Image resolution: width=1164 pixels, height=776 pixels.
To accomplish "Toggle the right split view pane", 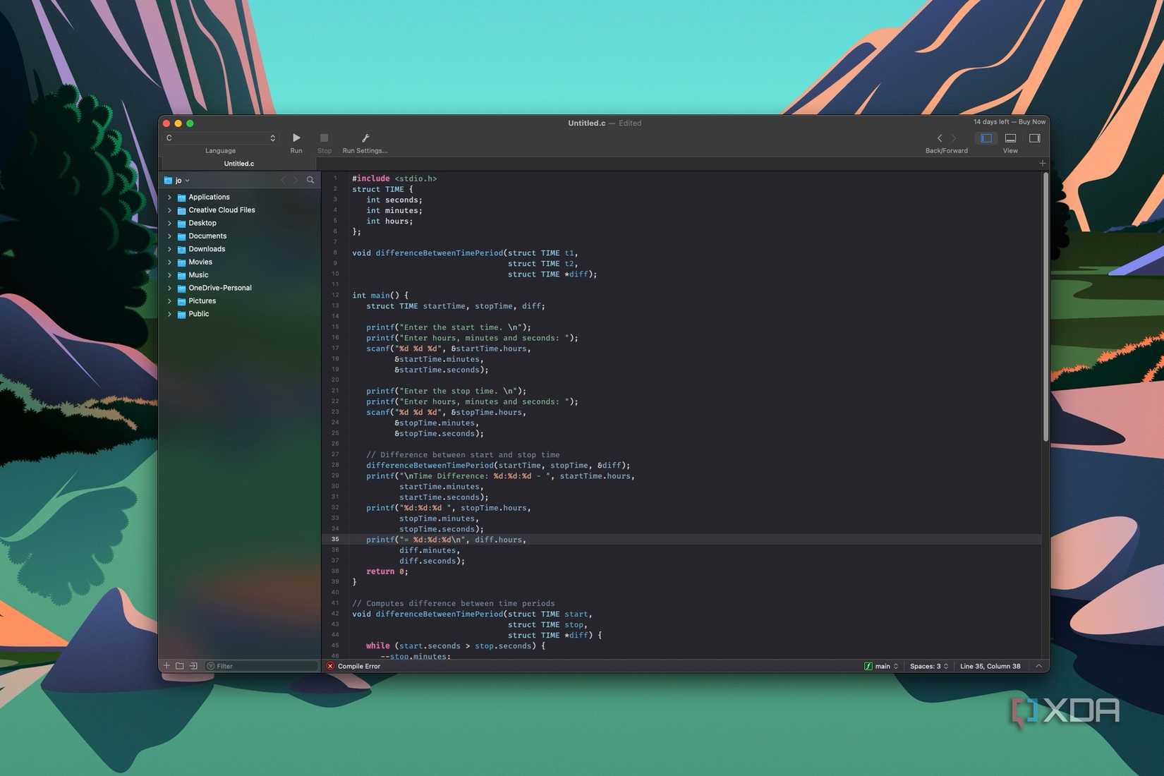I will pos(1034,138).
